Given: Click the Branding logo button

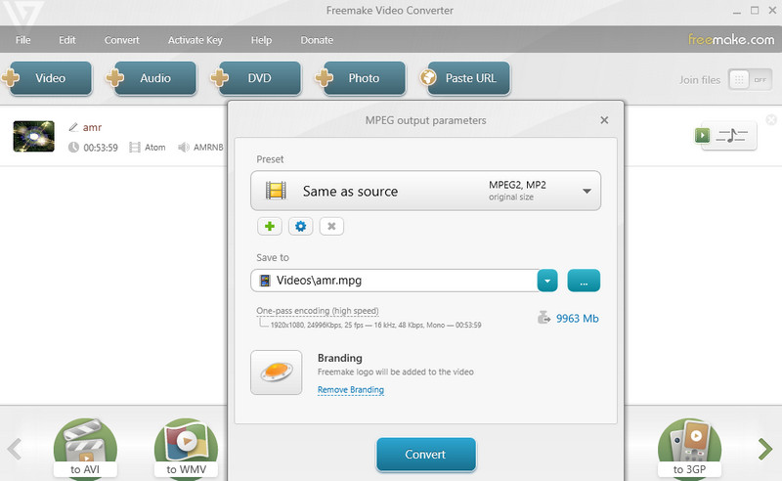Looking at the screenshot, I should (277, 372).
